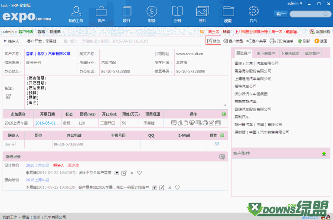The image size is (333, 220).
Task: Delete the 客户要参加2016车展 follow-up record
Action: click(x=170, y=188)
